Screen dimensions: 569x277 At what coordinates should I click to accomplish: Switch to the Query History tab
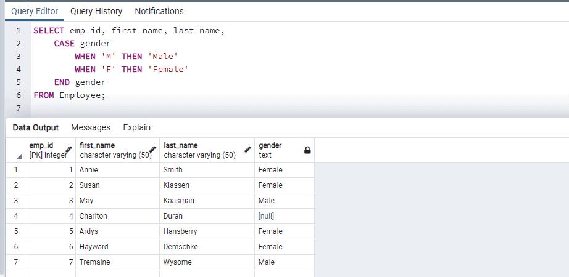pyautogui.click(x=96, y=11)
